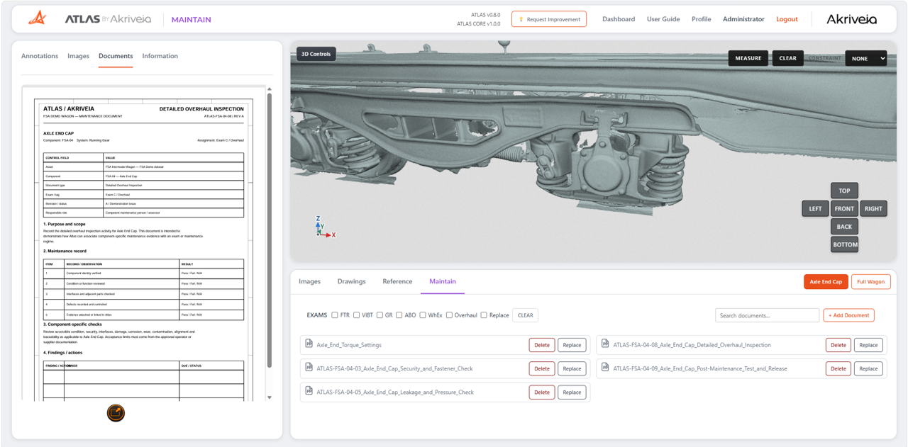Image resolution: width=908 pixels, height=447 pixels.
Task: Open the User Guide link
Action: (663, 19)
